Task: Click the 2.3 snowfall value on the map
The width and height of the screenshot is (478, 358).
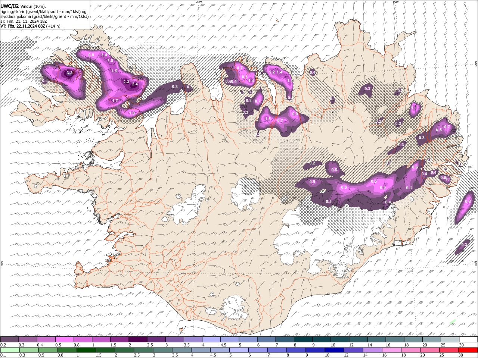Action: tap(126, 82)
